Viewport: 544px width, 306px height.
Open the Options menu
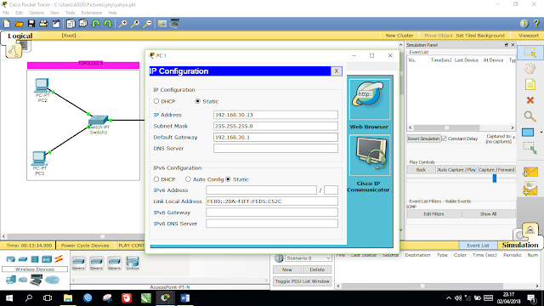pos(37,13)
